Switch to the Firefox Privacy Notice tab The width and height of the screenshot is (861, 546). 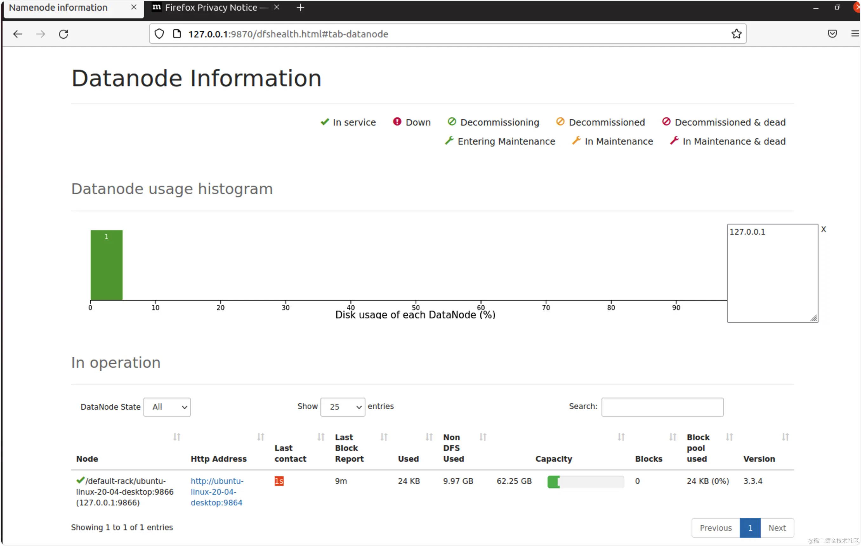[211, 8]
